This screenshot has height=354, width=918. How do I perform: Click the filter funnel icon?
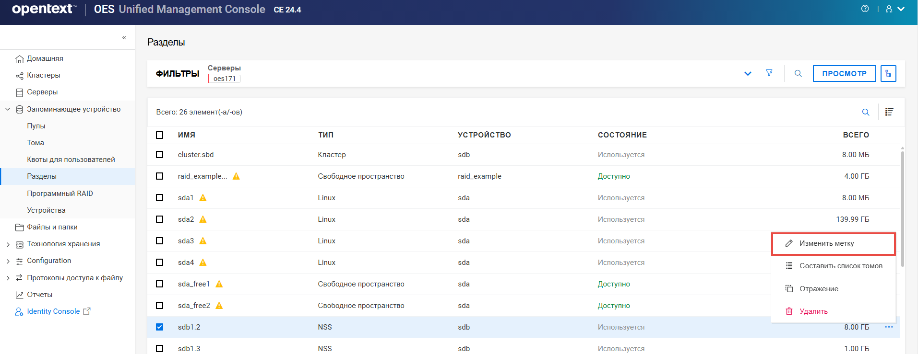[x=769, y=73]
